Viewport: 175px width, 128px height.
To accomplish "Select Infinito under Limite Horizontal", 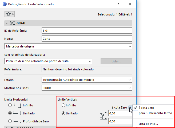I will 10,105.
